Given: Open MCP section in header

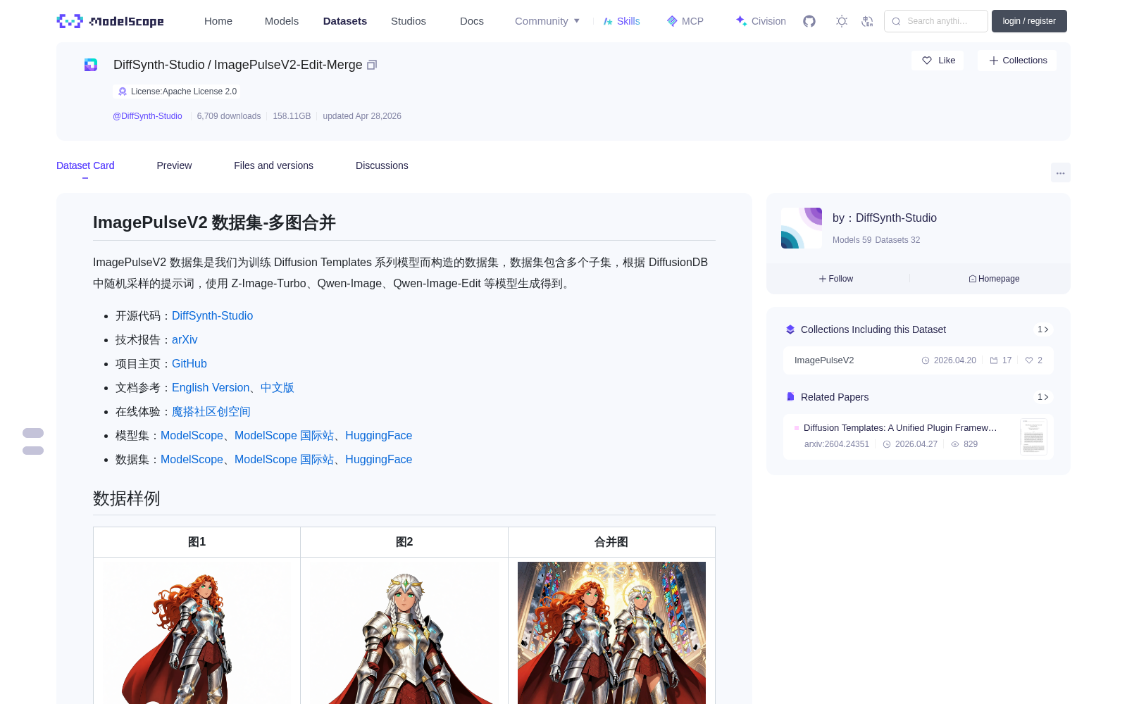Looking at the screenshot, I should click(x=685, y=21).
